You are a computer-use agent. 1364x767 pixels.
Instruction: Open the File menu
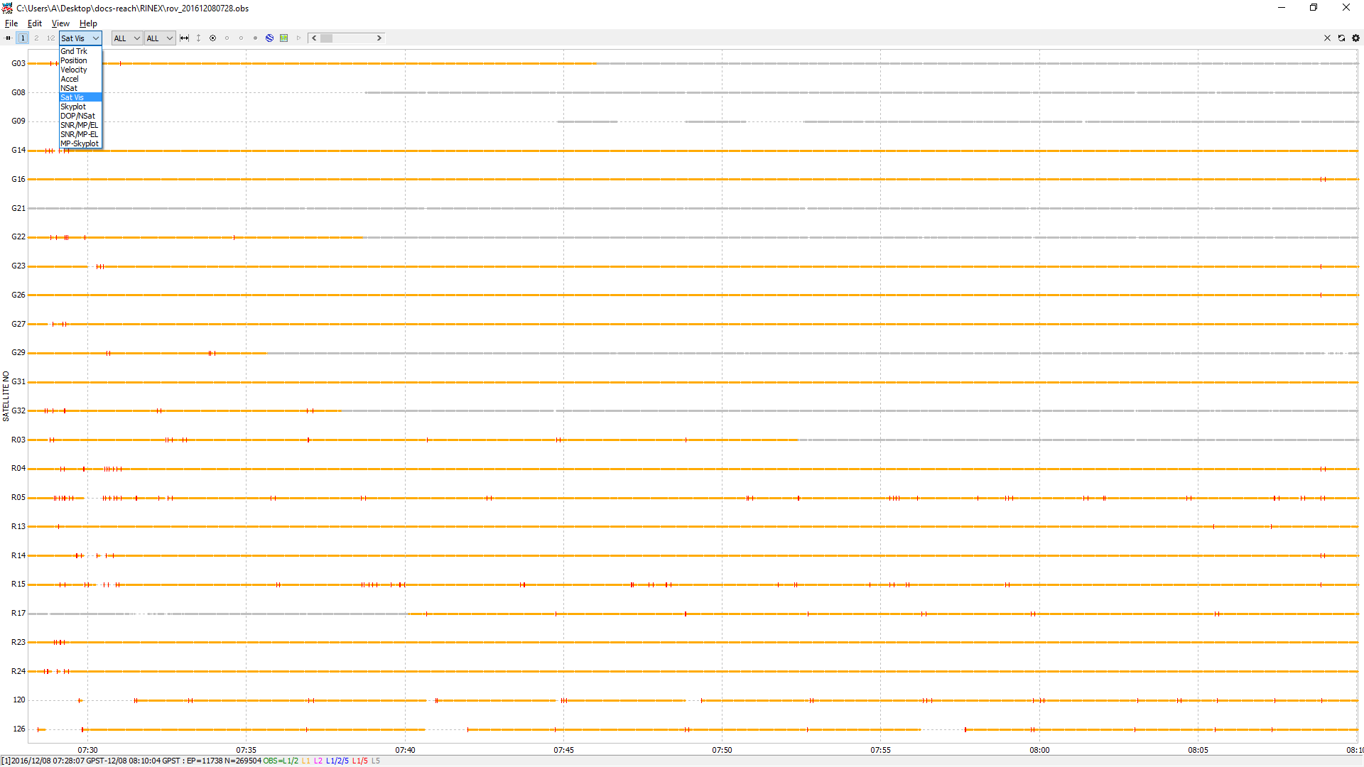(x=11, y=23)
